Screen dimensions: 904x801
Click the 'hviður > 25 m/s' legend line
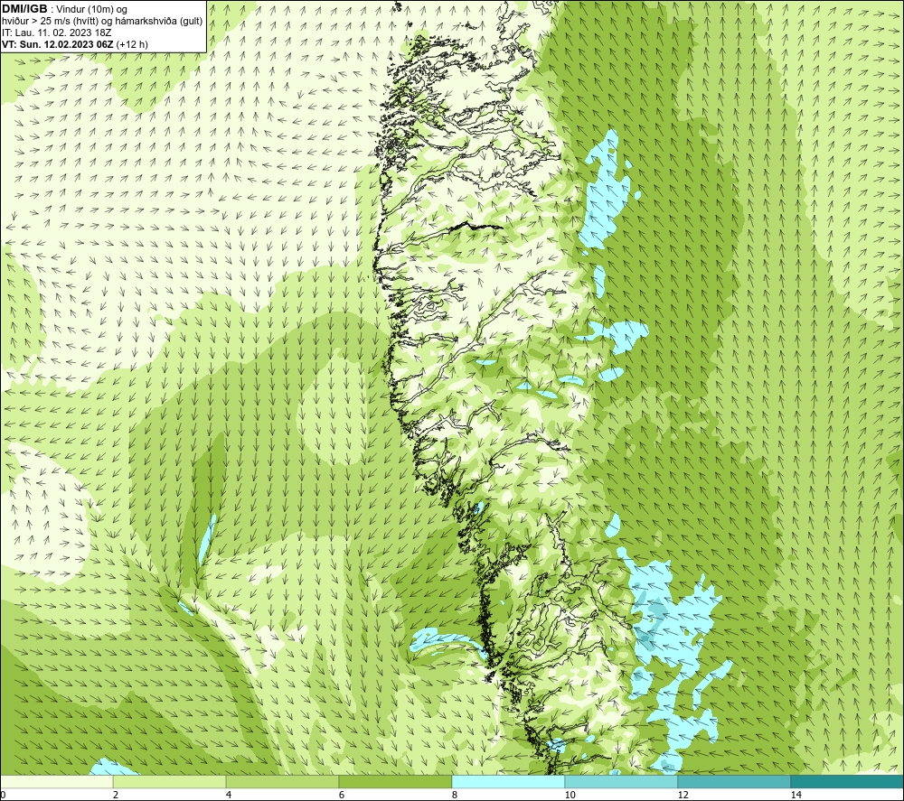pos(103,22)
